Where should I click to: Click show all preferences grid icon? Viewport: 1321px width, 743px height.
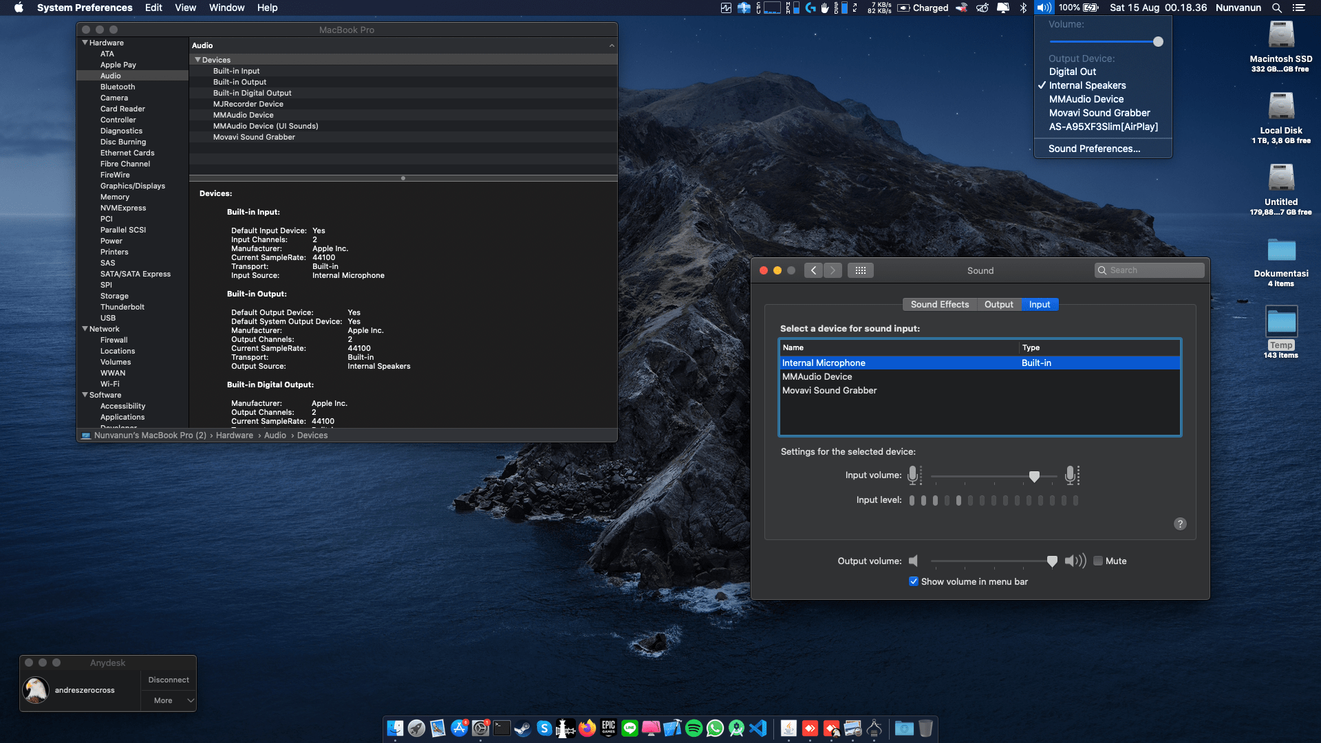point(860,270)
